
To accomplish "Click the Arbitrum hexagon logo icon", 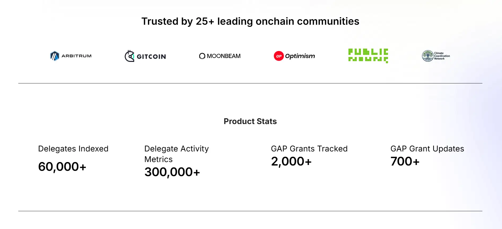I will click(x=55, y=56).
